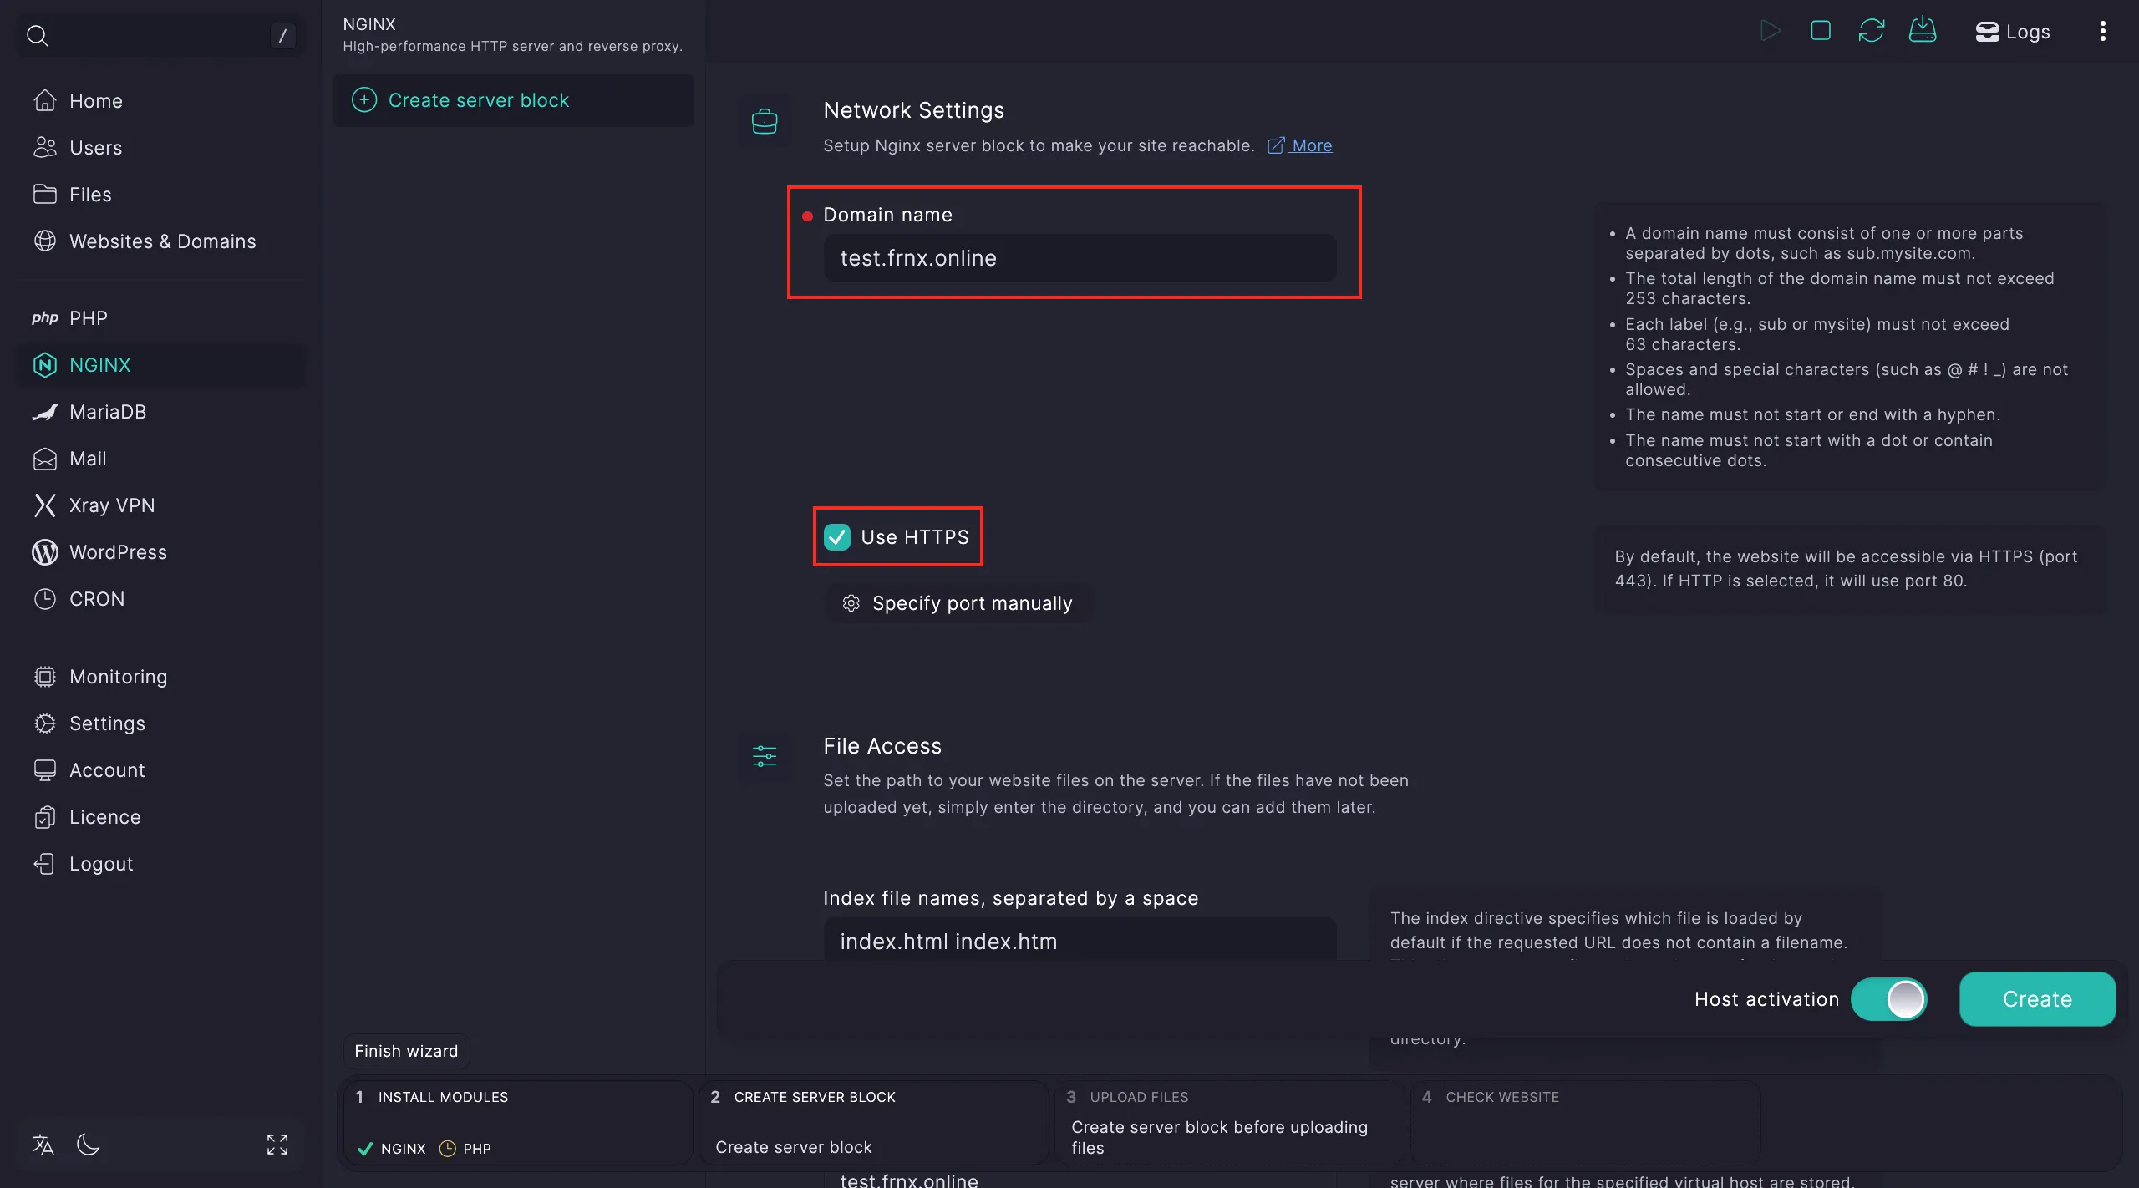Select NGINX in the sidebar

click(x=162, y=365)
